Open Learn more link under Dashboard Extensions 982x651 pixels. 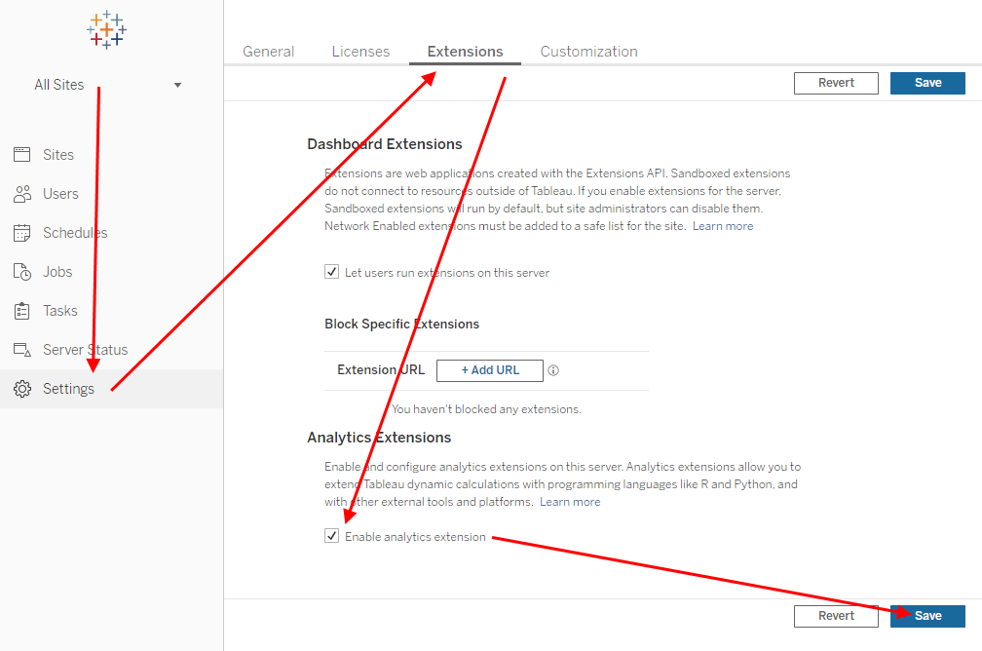click(723, 226)
